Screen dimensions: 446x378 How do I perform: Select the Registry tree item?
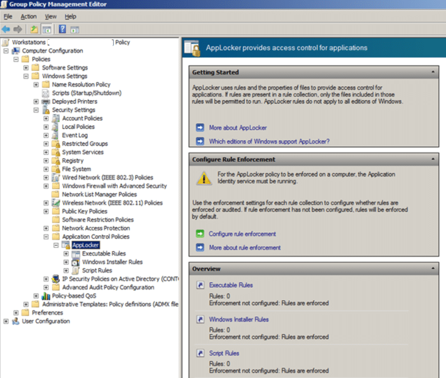[73, 161]
